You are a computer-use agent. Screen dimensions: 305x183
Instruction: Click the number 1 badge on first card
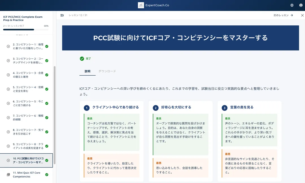click(x=87, y=108)
